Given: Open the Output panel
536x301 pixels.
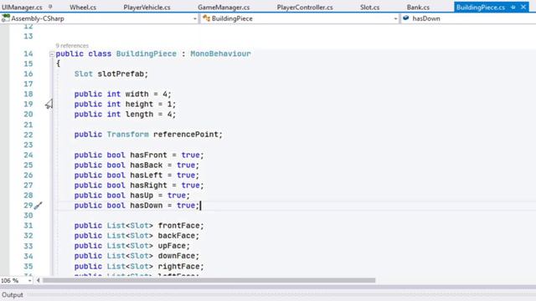Looking at the screenshot, I should (x=13, y=295).
